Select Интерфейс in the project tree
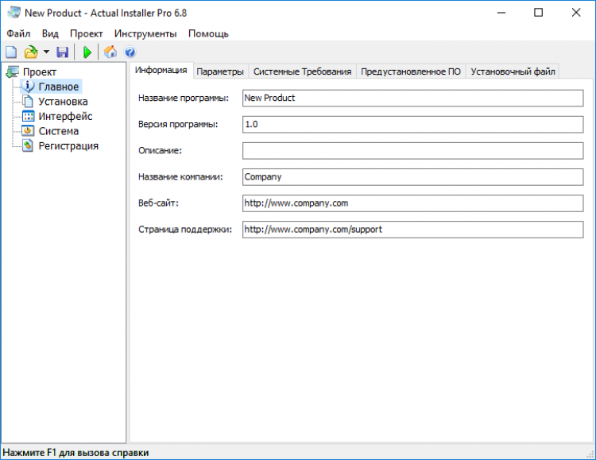The image size is (596, 460). (x=65, y=116)
